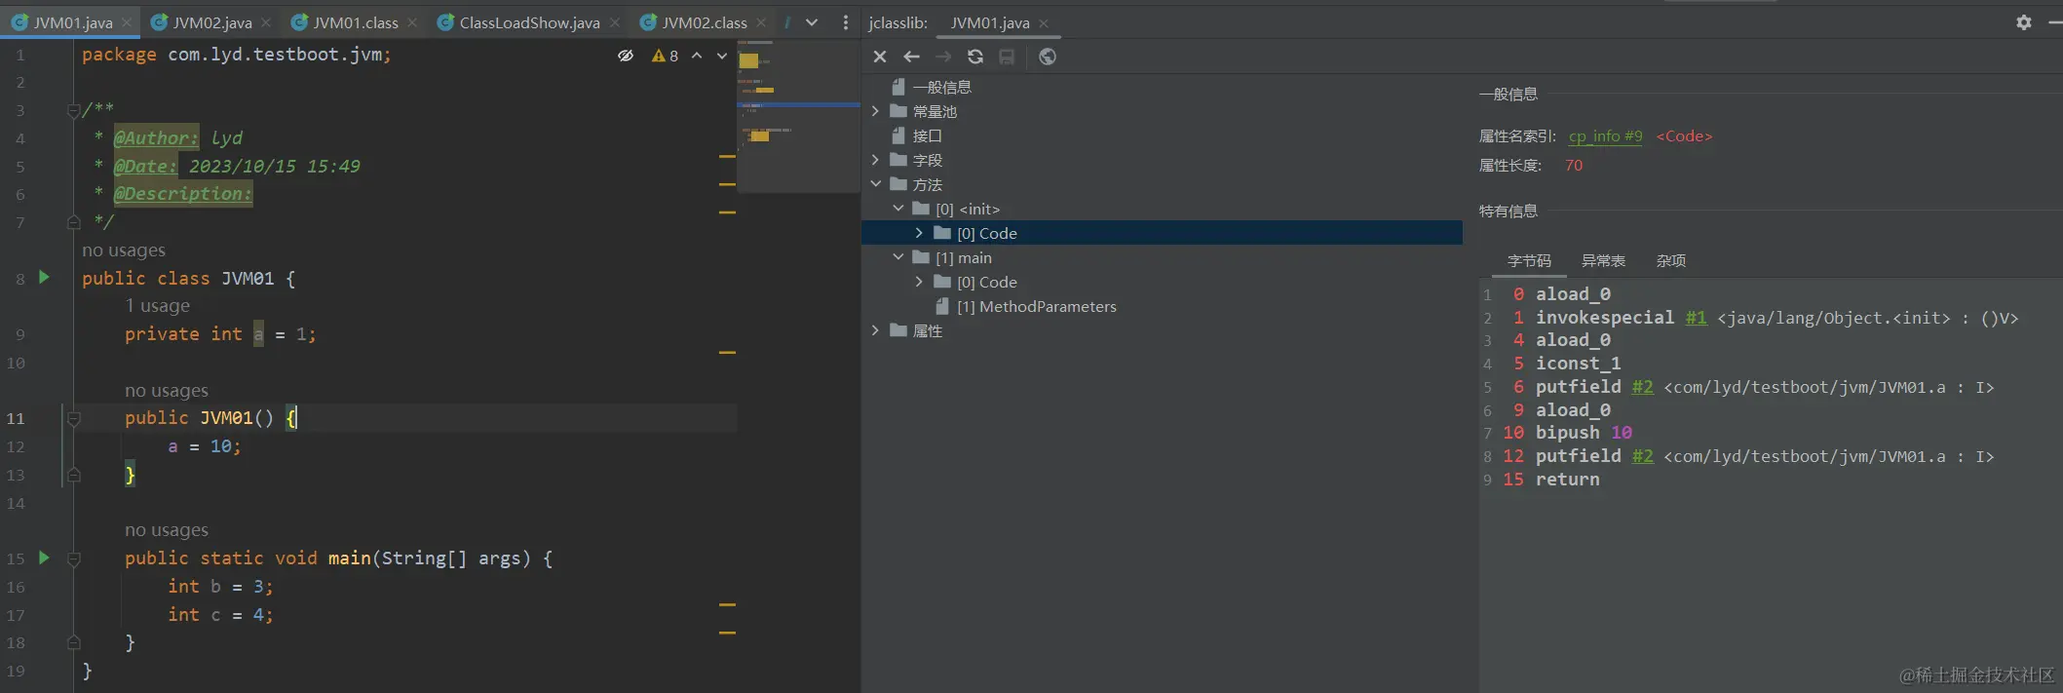
Task: Click the bipush 10 instruction
Action: click(1584, 433)
